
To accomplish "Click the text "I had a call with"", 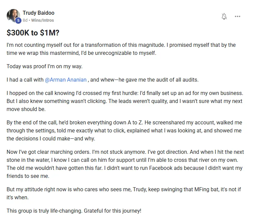I will pos(25,80).
